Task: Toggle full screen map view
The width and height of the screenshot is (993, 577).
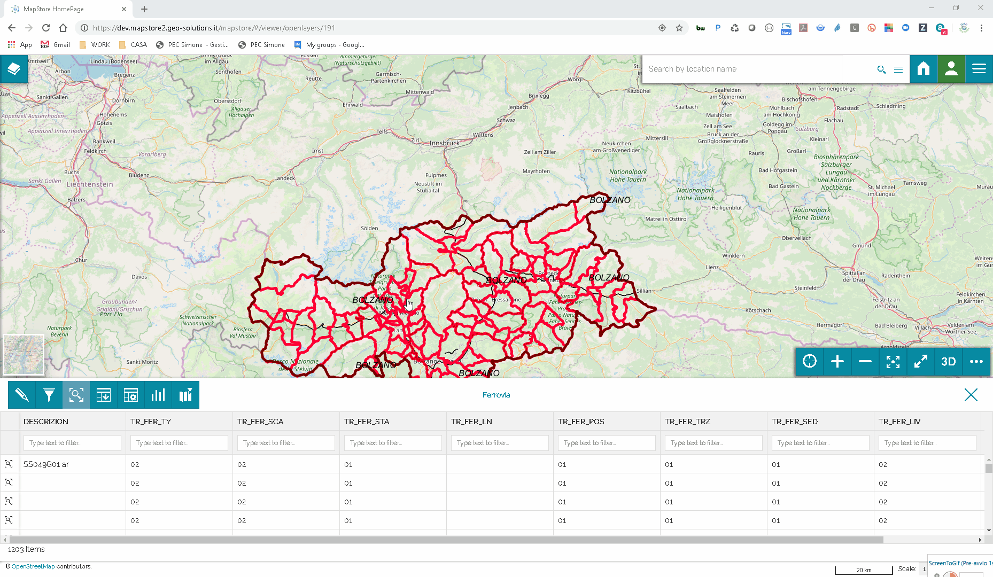Action: [x=921, y=362]
